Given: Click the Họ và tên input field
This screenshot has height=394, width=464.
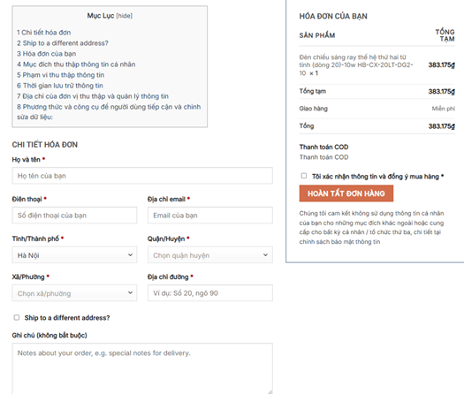Looking at the screenshot, I should 142,176.
